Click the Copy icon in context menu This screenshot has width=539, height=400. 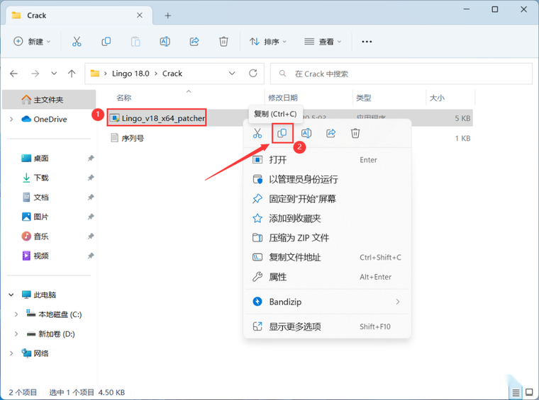282,133
